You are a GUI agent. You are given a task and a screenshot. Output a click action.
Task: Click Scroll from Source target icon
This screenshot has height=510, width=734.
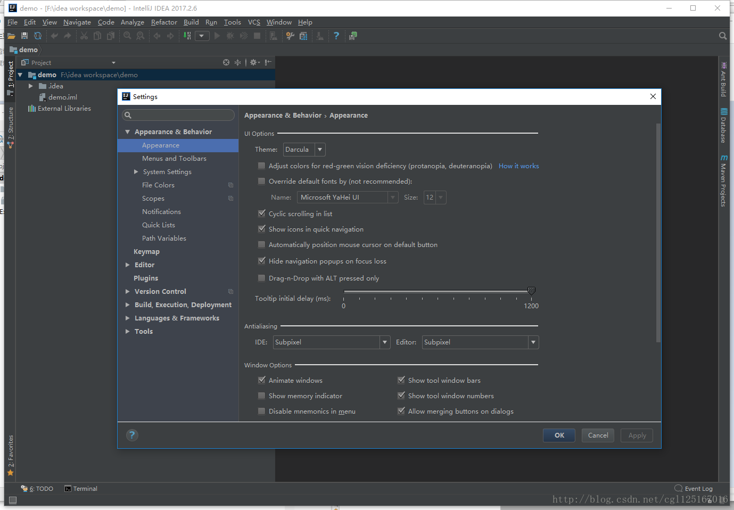click(x=226, y=62)
